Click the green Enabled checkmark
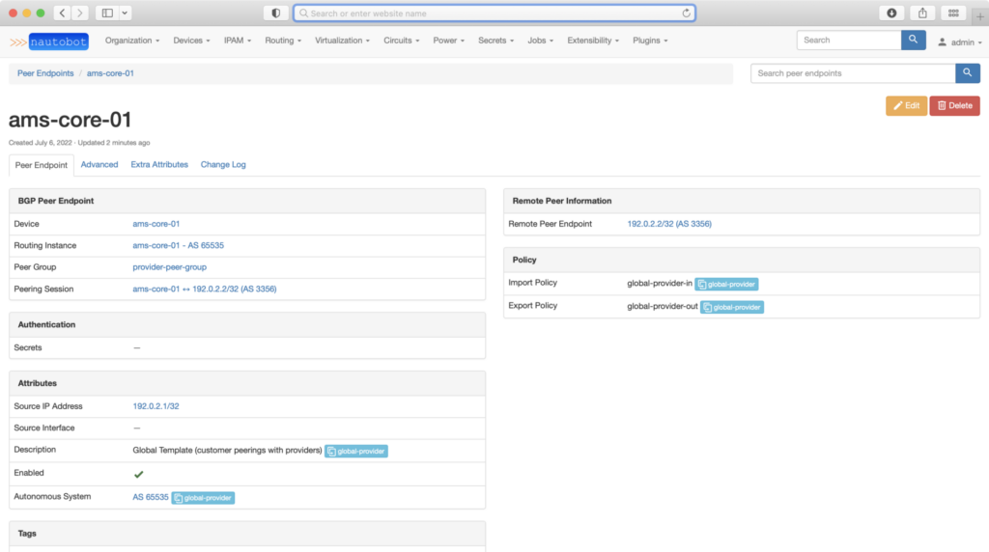 pyautogui.click(x=139, y=474)
